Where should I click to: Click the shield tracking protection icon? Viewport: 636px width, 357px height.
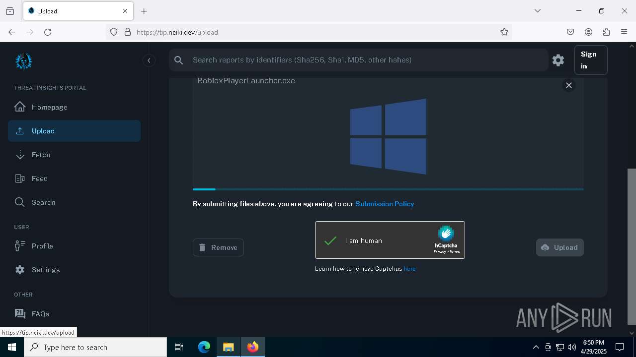coord(114,32)
